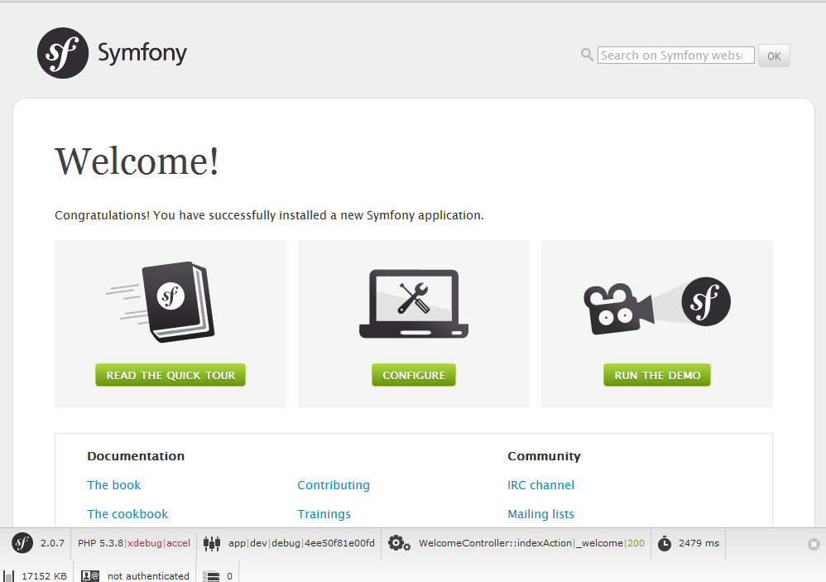
Task: Click the laptop with tools configure illustration
Action: click(x=414, y=304)
